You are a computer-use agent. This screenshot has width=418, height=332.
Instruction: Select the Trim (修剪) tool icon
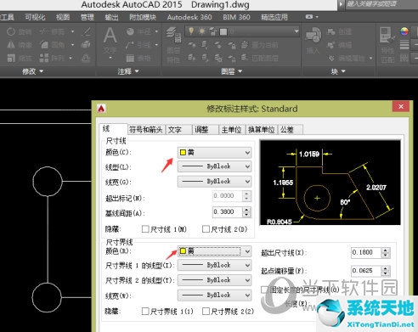pos(44,31)
